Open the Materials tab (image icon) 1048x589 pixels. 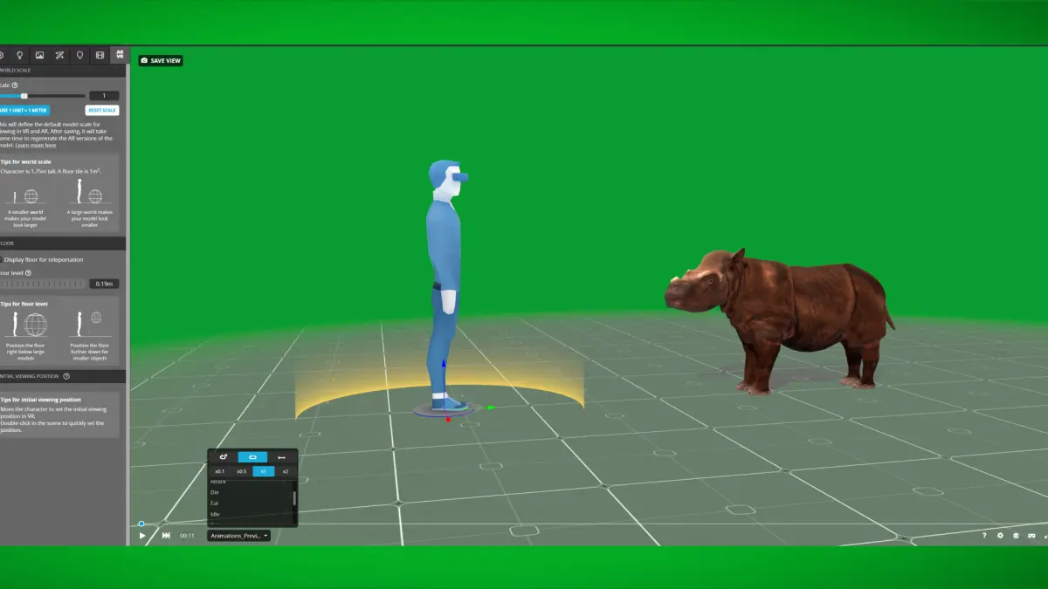39,55
